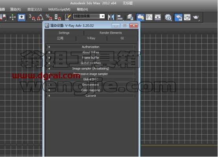This screenshot has width=218, height=157.
Task: Expand the Color mapping rollout
Action: coord(91,90)
